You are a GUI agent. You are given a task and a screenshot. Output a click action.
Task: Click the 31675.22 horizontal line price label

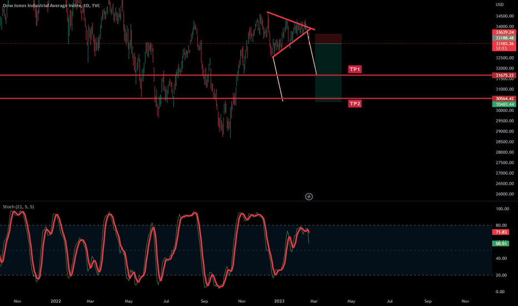[504, 76]
